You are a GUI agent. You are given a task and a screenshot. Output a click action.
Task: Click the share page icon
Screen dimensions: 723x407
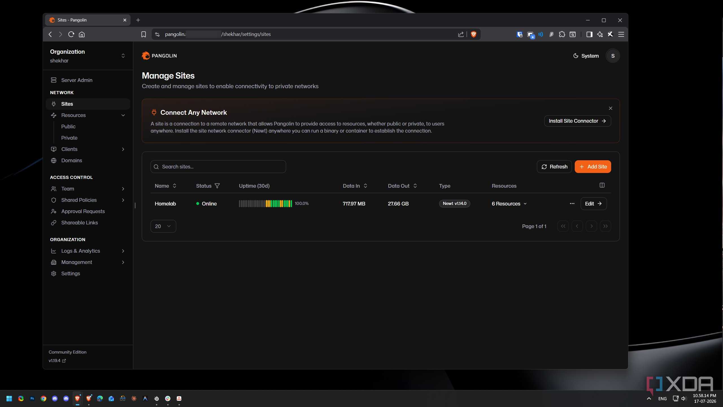coord(461,34)
